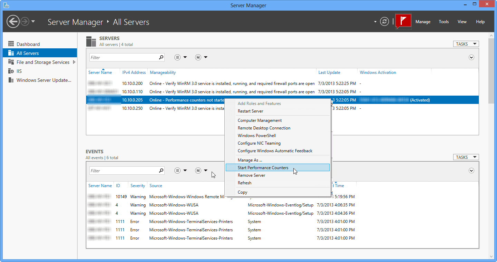
Task: Sort servers by Windows Activation column
Action: [378, 72]
